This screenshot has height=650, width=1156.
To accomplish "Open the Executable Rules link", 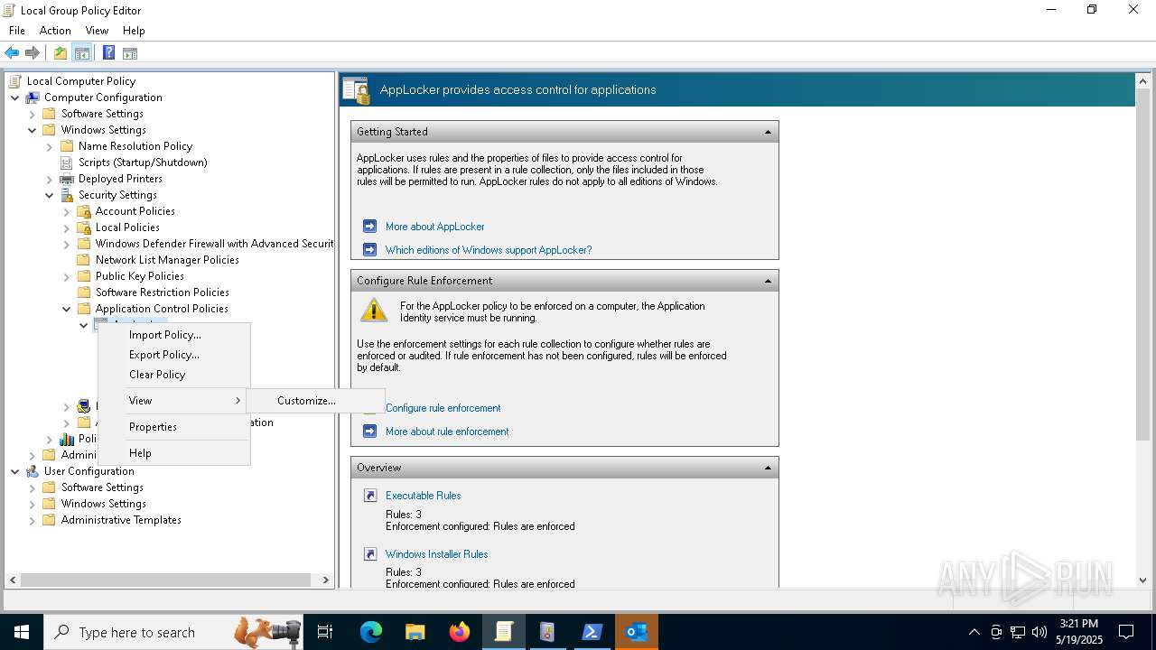I will tap(423, 496).
